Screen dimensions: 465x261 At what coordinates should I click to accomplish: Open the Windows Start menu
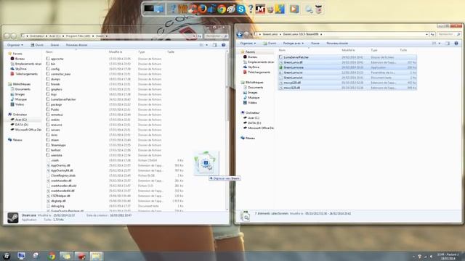[7, 256]
